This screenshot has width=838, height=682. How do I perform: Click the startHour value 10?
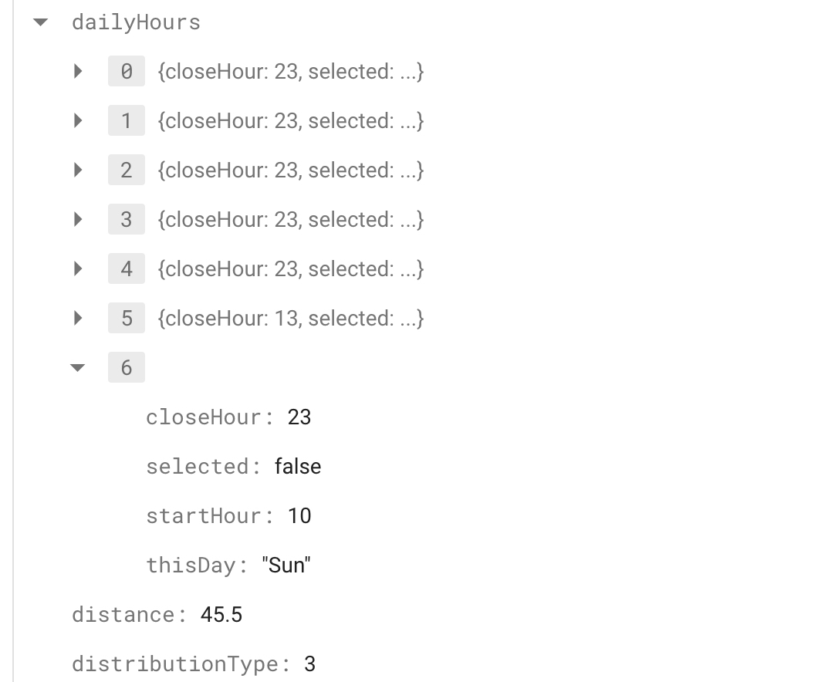pos(299,516)
